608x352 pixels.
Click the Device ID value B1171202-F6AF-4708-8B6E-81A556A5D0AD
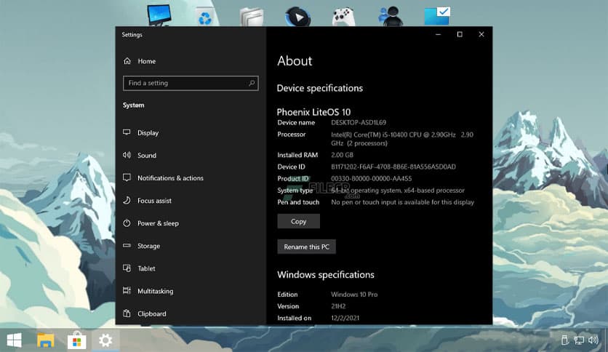(393, 167)
